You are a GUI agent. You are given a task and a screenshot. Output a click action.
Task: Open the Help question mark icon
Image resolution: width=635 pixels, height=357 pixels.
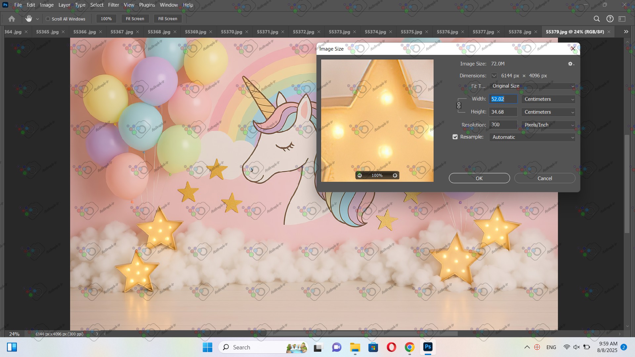(610, 19)
